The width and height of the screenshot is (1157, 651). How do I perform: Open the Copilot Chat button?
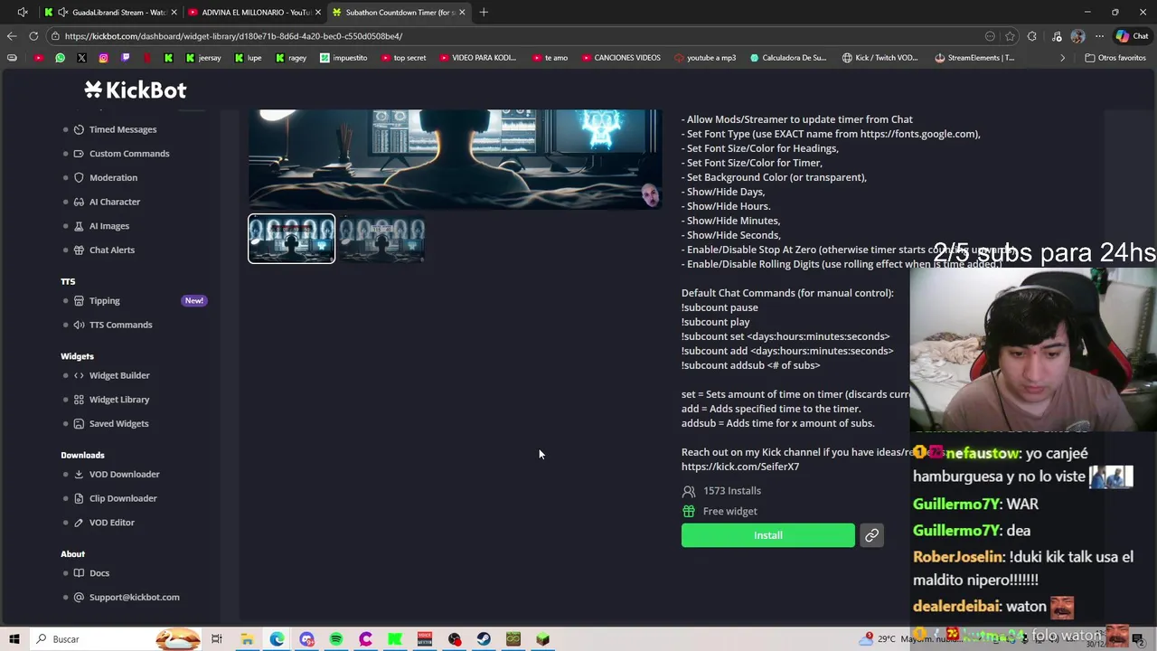pyautogui.click(x=1132, y=36)
